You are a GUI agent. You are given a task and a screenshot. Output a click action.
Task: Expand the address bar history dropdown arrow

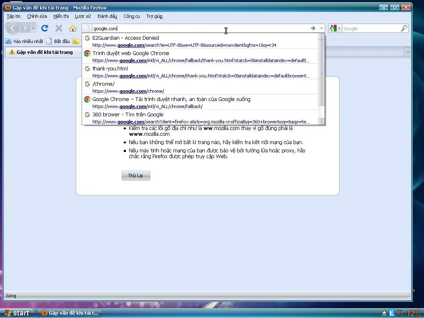(321, 28)
